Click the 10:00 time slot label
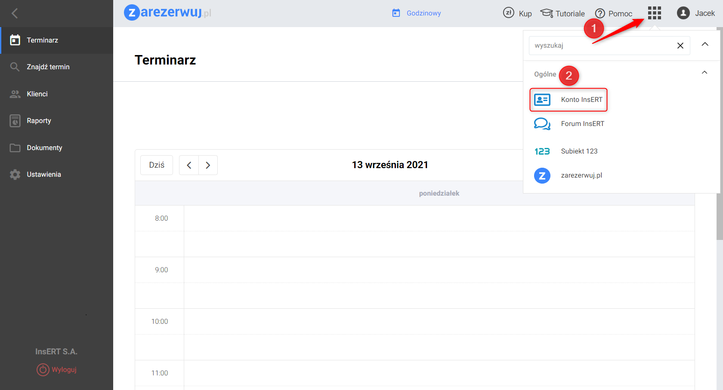Image resolution: width=723 pixels, height=390 pixels. pos(160,322)
